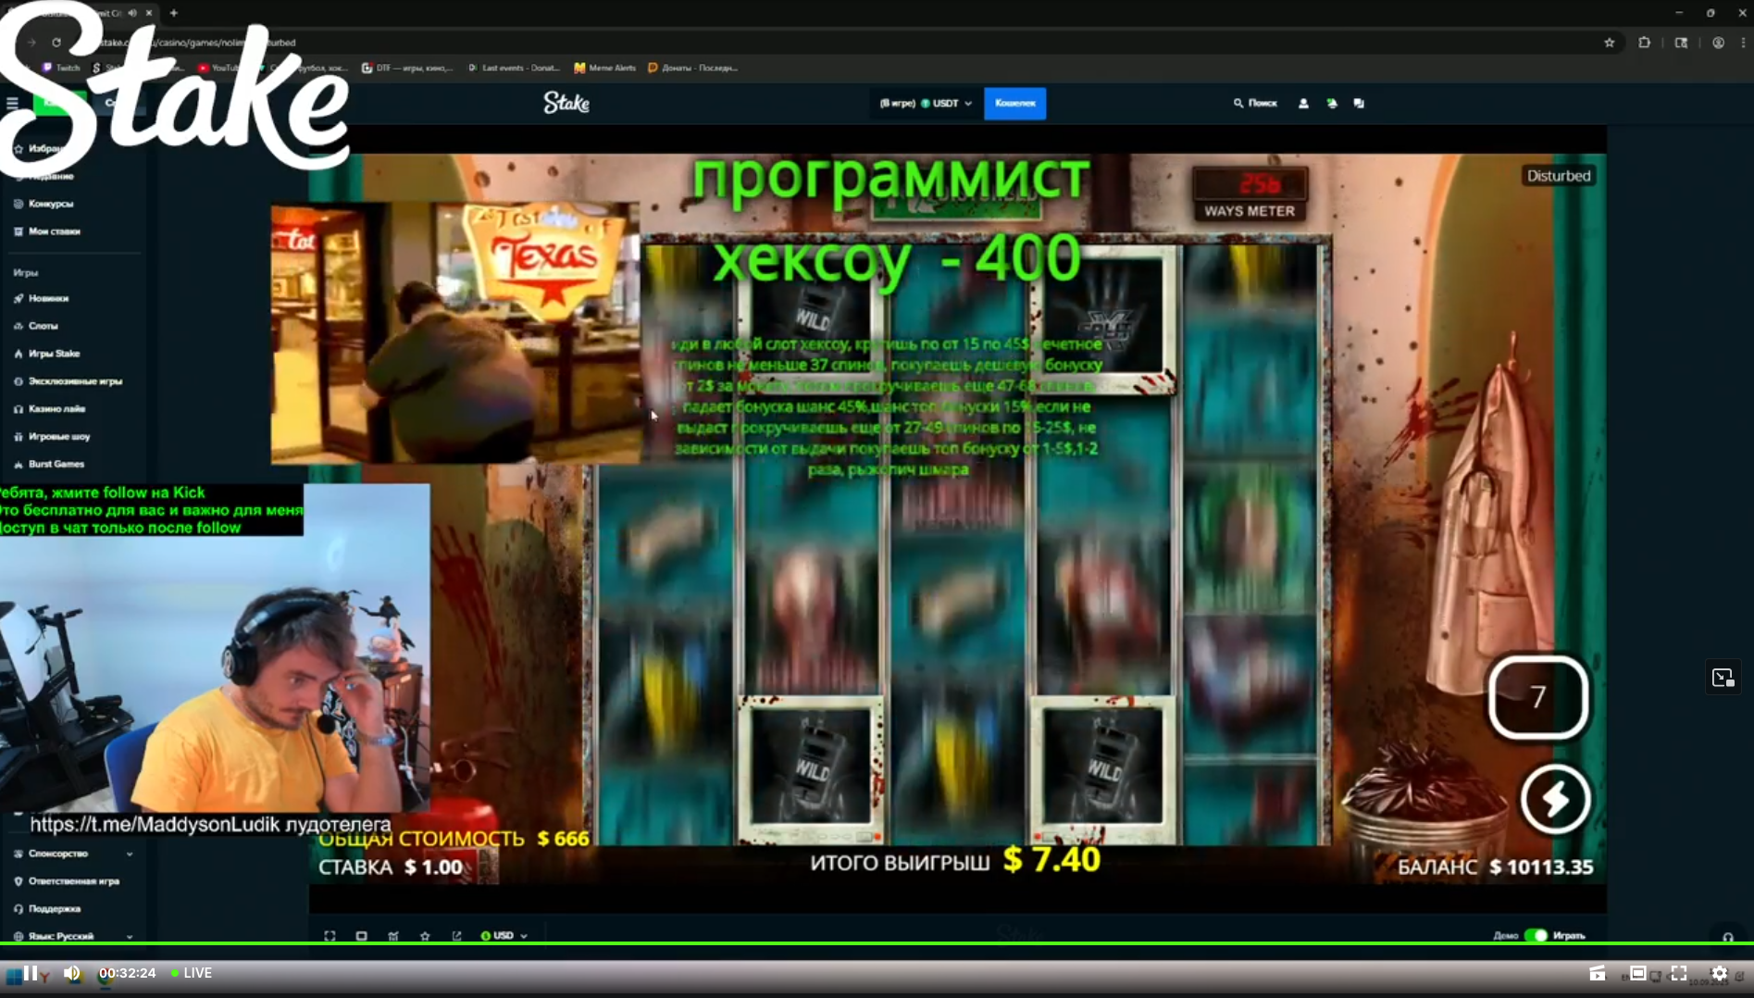
Task: Expand the Спонсорство sidebar section
Action: [72, 854]
